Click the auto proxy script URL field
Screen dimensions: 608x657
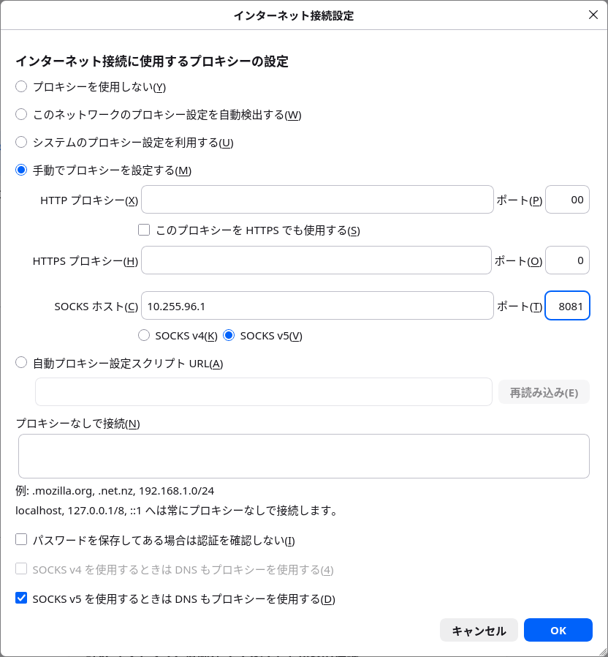(264, 391)
